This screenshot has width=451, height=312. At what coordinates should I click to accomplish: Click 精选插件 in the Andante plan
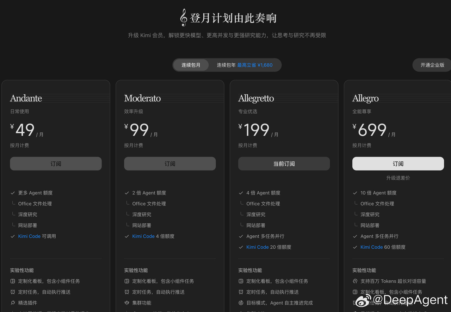coord(28,303)
